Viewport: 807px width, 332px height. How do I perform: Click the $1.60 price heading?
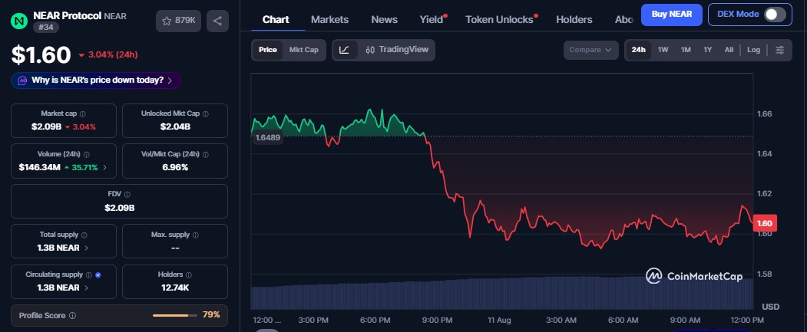click(41, 55)
